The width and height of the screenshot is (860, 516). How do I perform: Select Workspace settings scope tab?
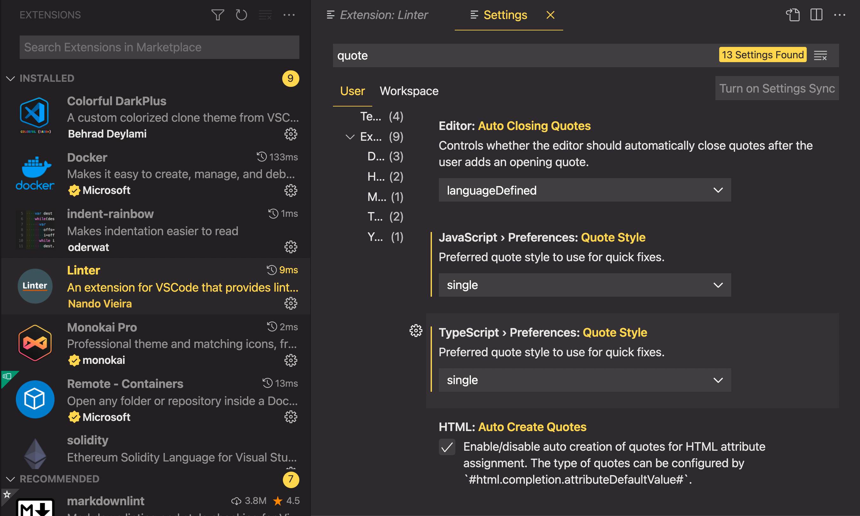pyautogui.click(x=409, y=91)
